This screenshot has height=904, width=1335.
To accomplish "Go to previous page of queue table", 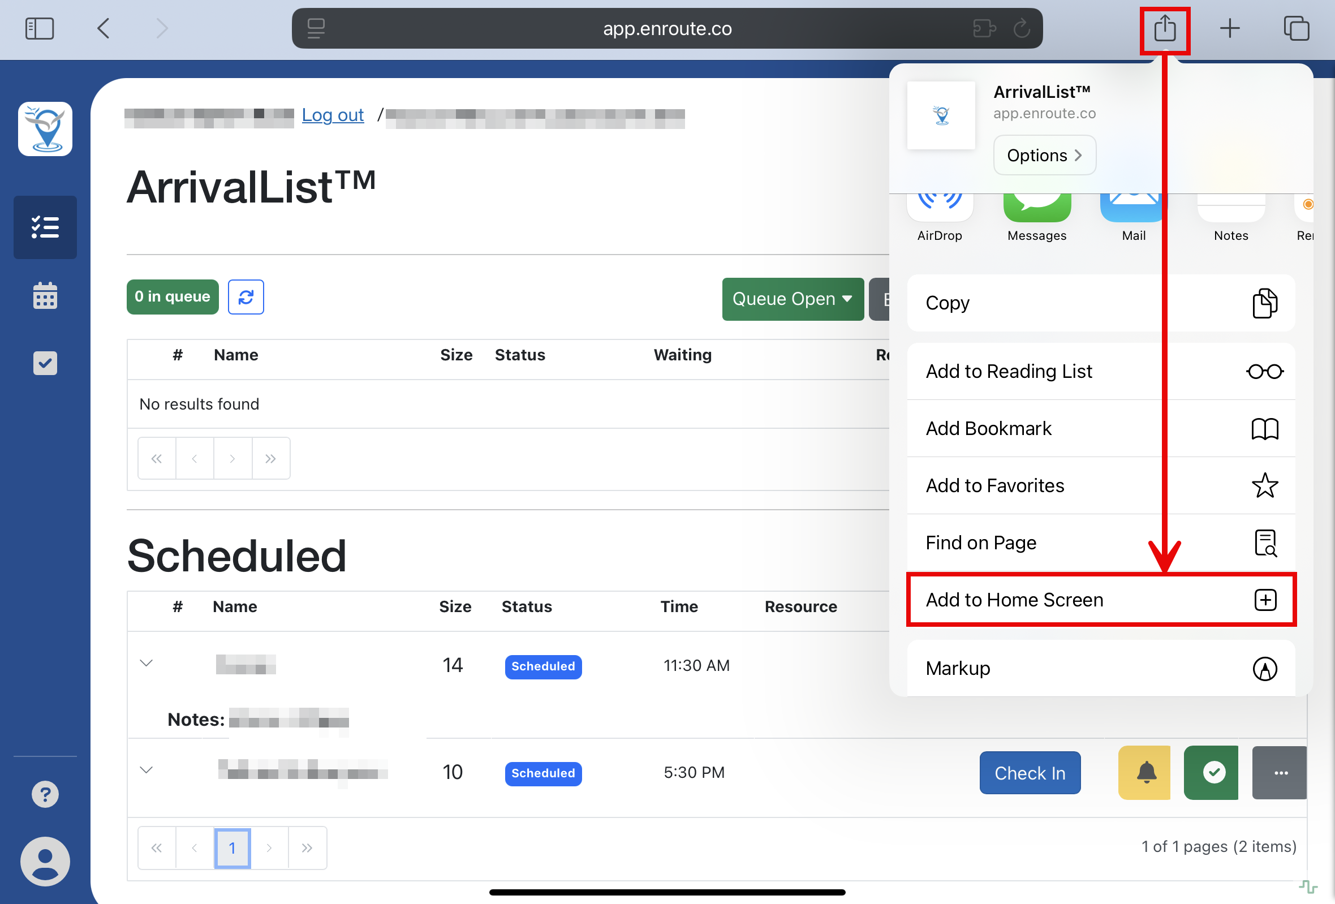I will tap(195, 458).
